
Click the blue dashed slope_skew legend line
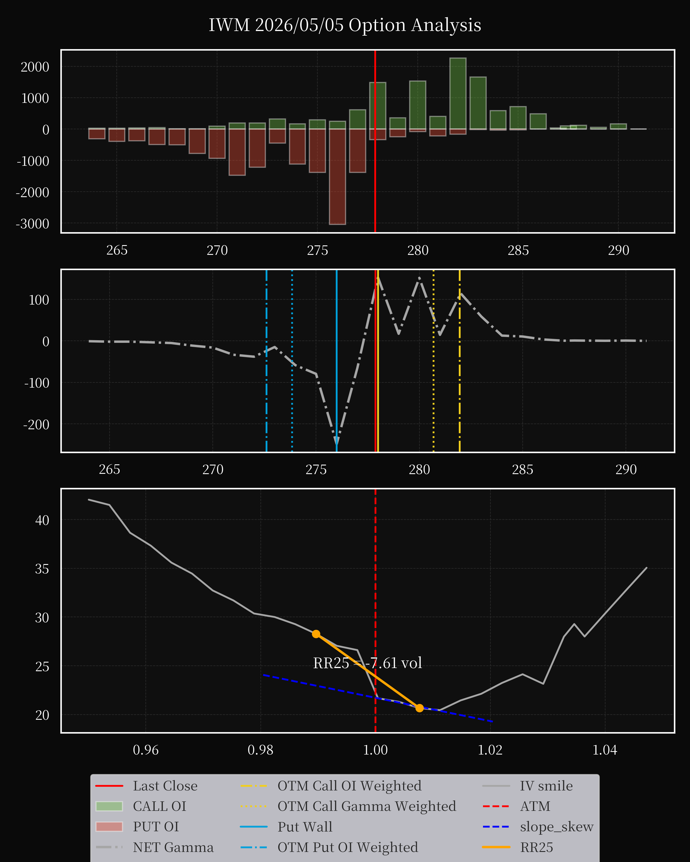[496, 826]
